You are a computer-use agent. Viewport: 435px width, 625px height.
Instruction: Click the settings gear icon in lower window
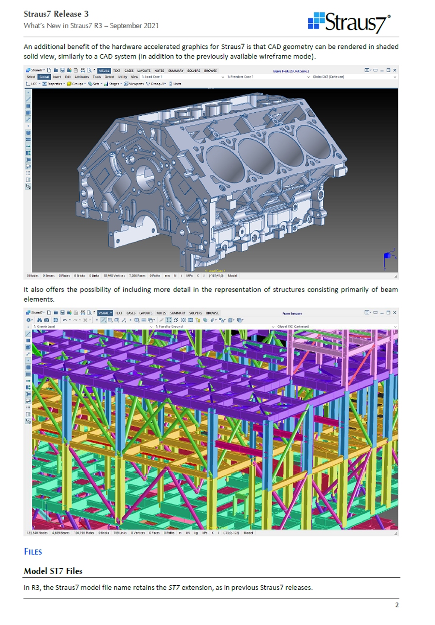pyautogui.click(x=29, y=320)
